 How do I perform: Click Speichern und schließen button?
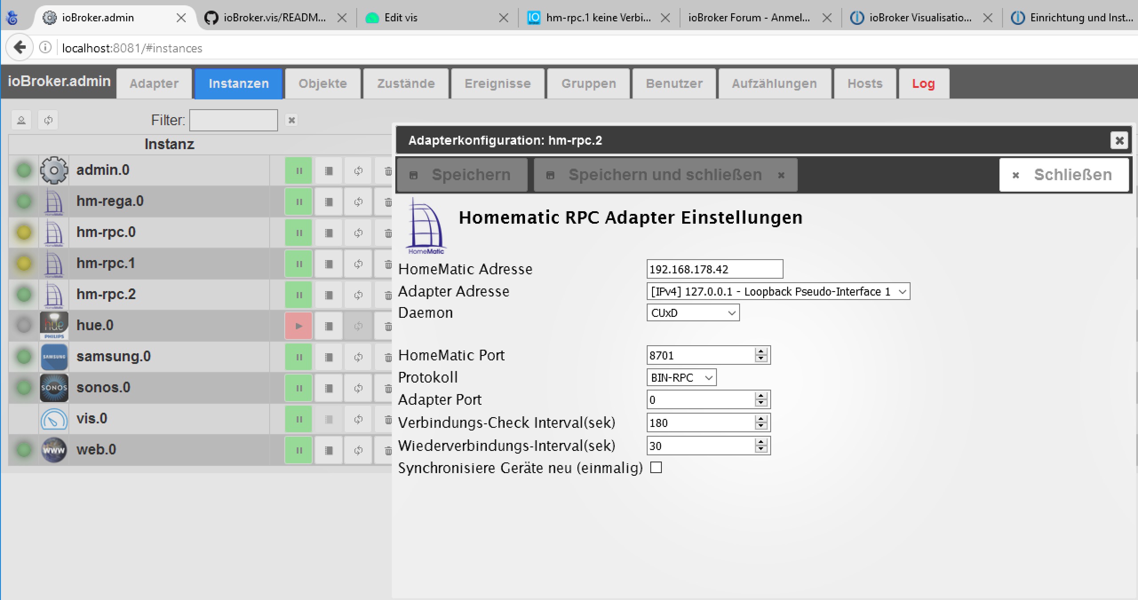point(665,175)
